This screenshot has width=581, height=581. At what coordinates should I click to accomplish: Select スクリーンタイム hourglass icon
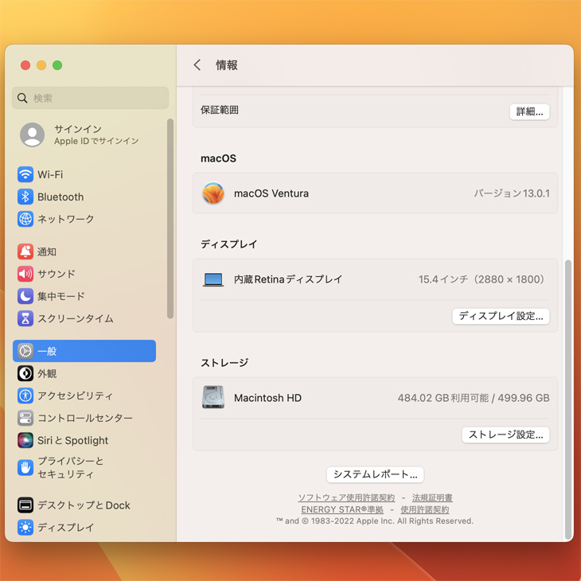(25, 318)
